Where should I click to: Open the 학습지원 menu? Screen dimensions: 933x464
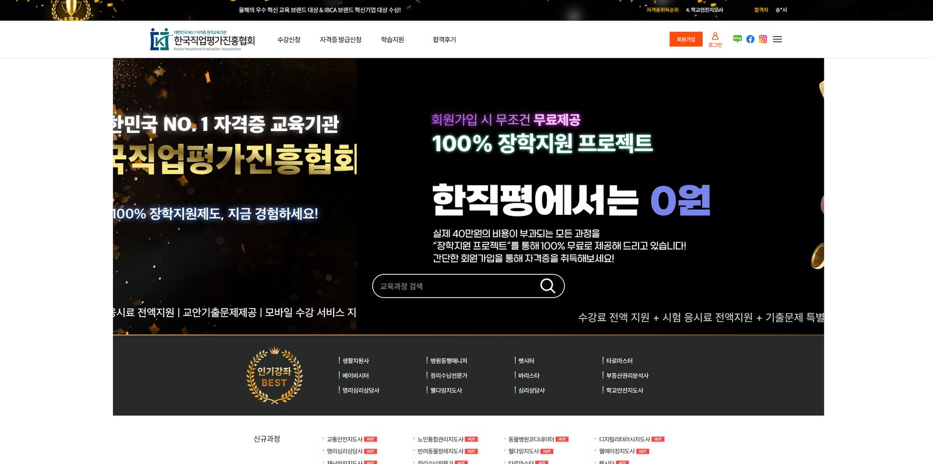tap(392, 40)
